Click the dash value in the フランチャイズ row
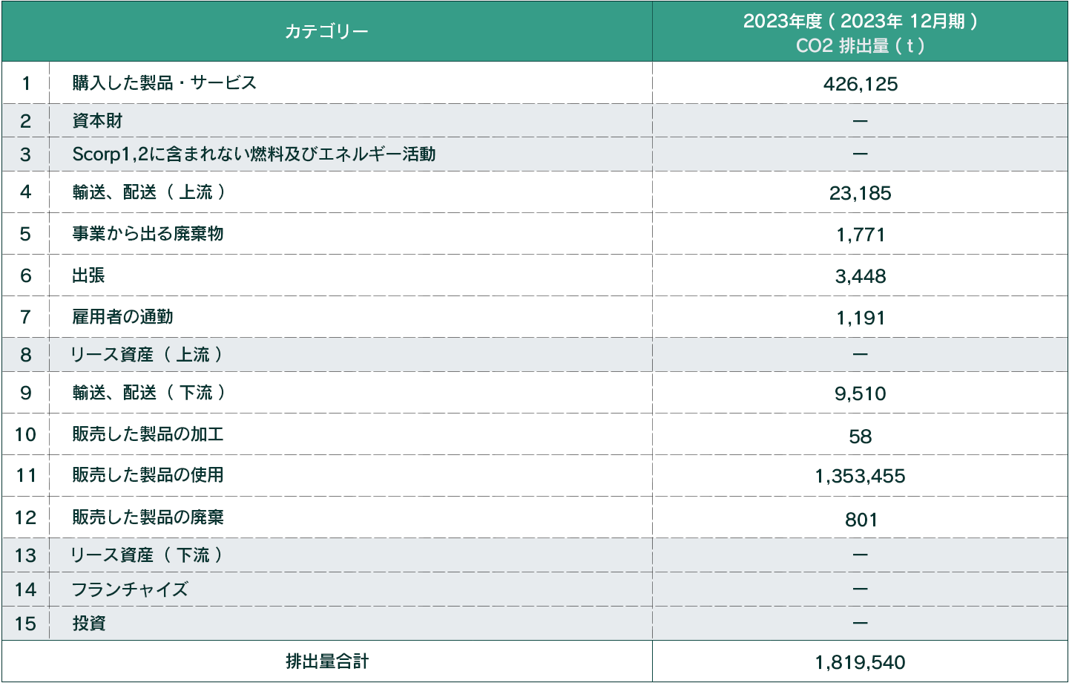 click(x=861, y=589)
